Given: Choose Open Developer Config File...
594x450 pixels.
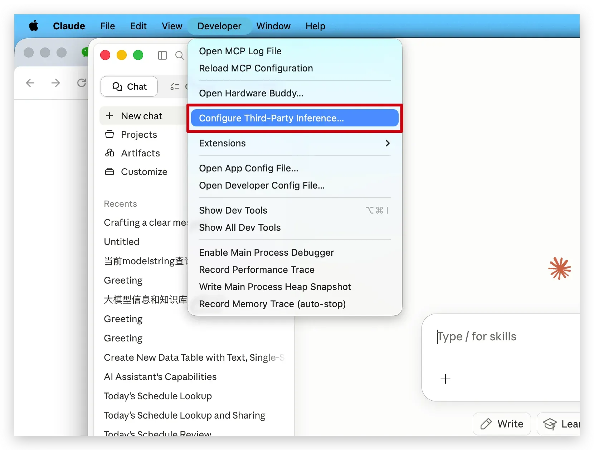Looking at the screenshot, I should 295,185.
